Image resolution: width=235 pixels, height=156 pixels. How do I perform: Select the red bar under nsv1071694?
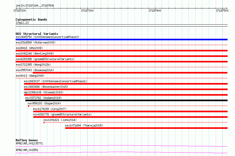pos(147,128)
